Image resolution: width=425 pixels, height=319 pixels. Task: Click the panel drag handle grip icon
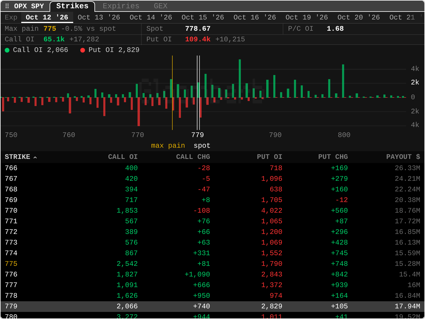point(7,6)
